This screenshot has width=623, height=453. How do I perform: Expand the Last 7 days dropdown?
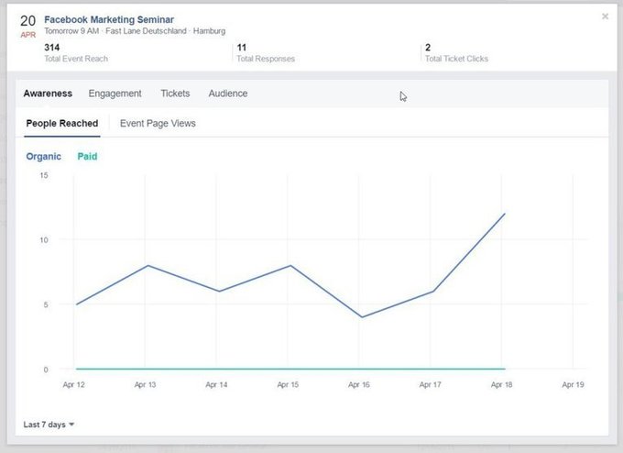49,425
